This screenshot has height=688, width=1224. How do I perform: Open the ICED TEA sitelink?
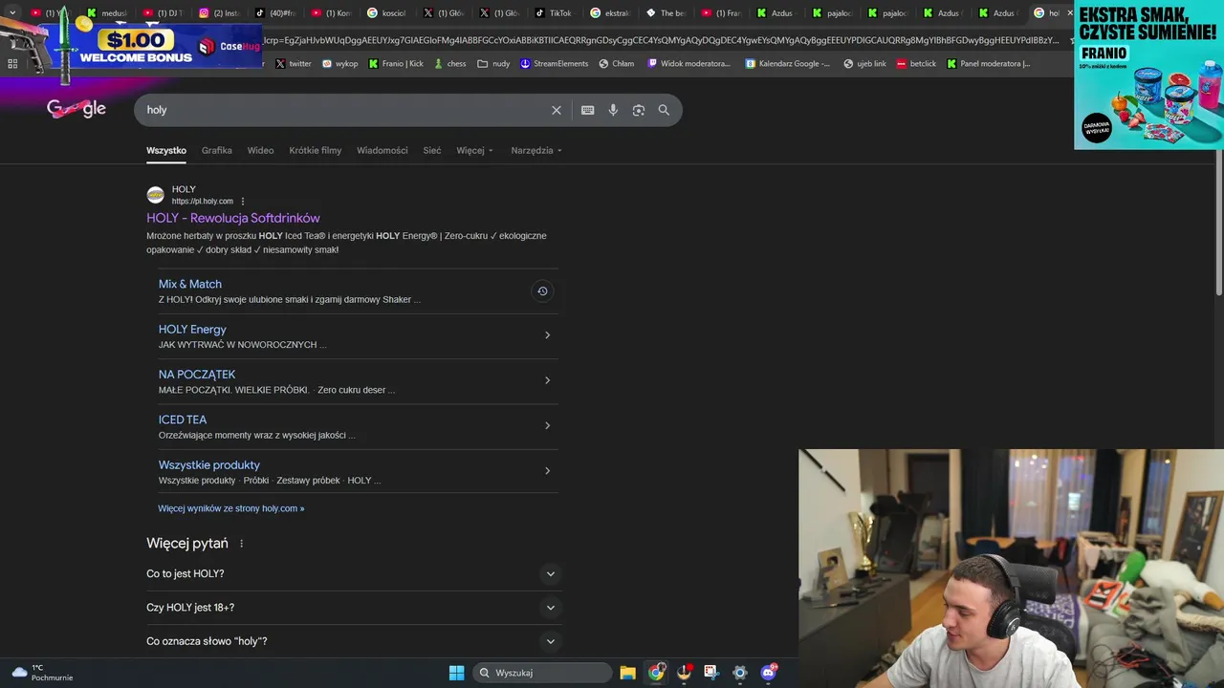pos(183,419)
